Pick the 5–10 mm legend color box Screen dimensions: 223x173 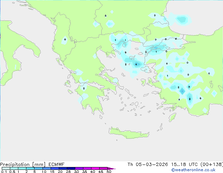(x=38, y=168)
